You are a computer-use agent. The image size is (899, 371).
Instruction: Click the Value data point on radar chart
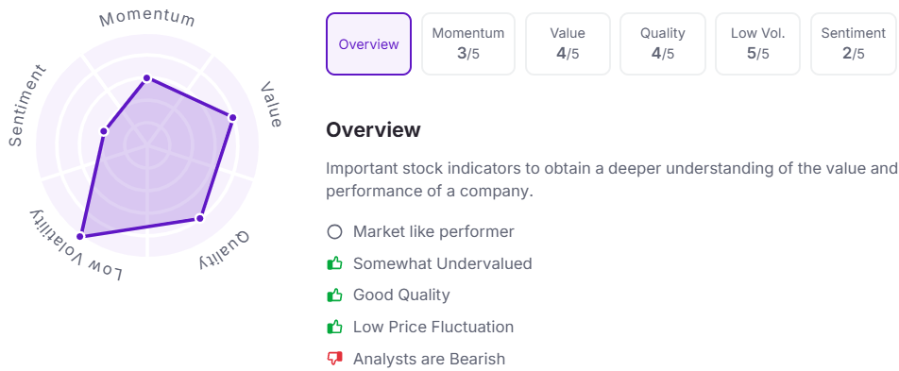click(x=232, y=118)
